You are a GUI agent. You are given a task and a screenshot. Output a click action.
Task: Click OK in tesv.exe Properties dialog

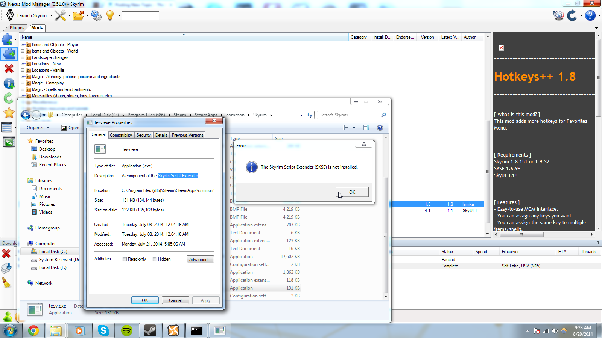point(145,300)
